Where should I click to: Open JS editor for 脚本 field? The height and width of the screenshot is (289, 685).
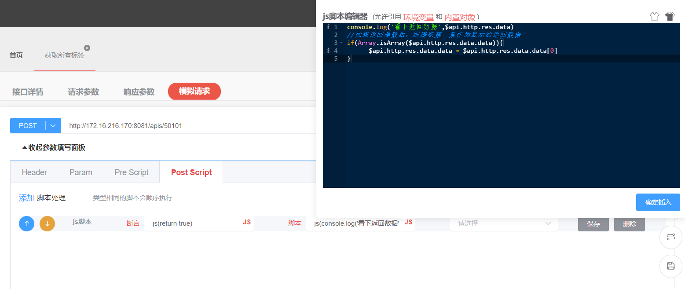point(408,223)
